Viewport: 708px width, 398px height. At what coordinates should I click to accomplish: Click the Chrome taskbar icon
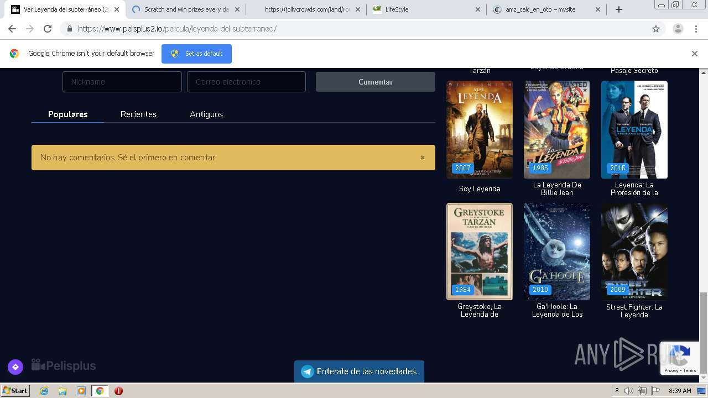(100, 391)
